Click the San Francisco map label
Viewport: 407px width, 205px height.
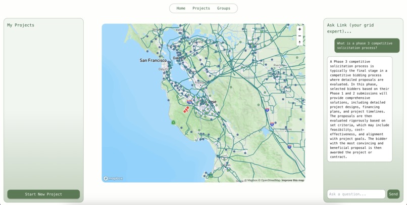[x=153, y=60]
